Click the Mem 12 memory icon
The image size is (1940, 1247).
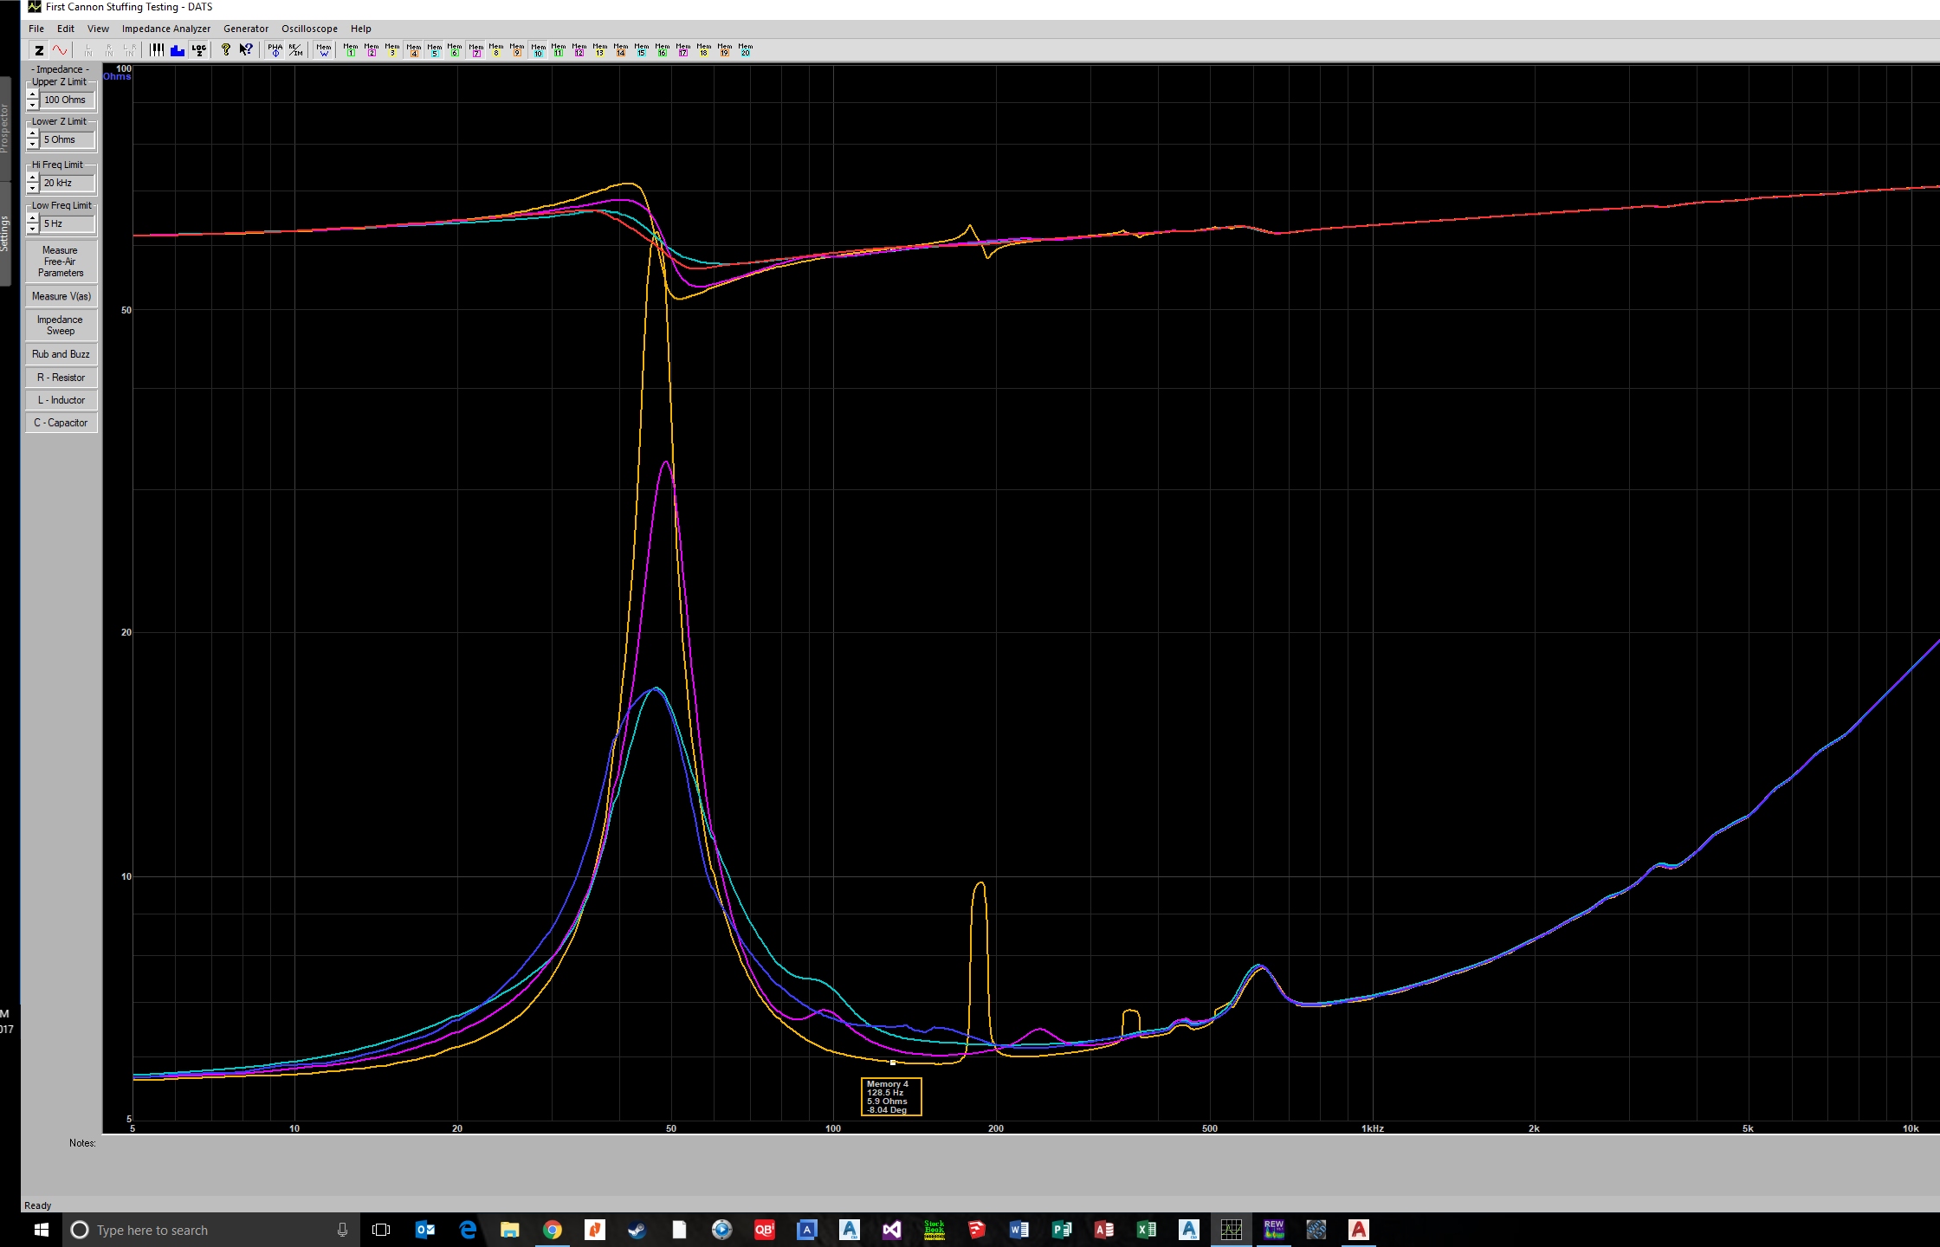coord(579,50)
